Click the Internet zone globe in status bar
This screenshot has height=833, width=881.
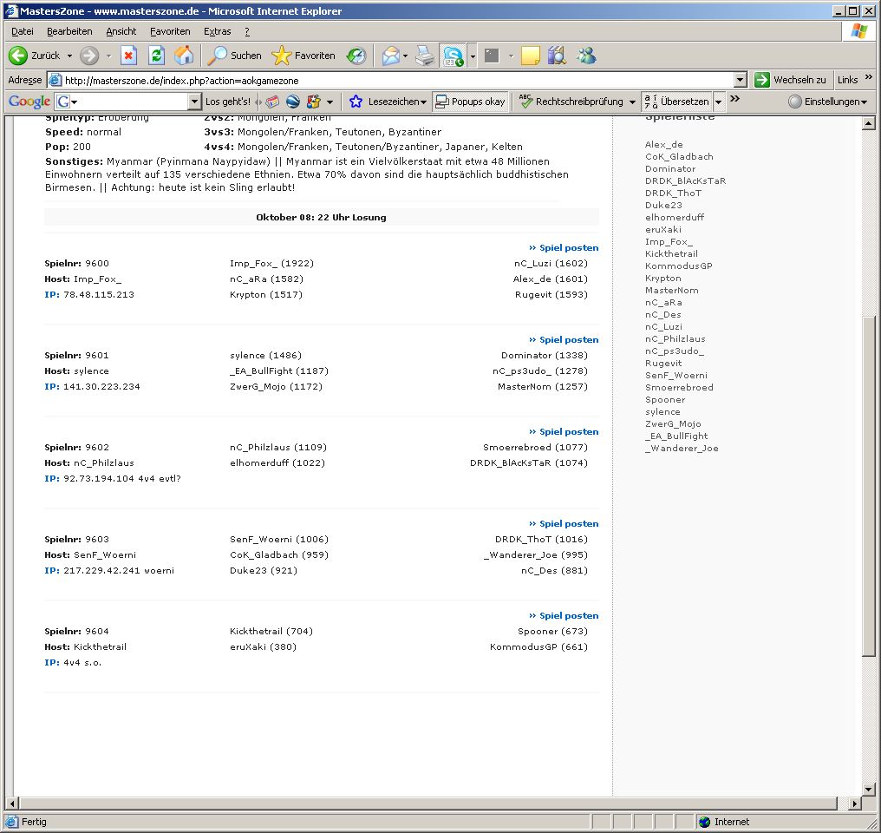(x=705, y=822)
